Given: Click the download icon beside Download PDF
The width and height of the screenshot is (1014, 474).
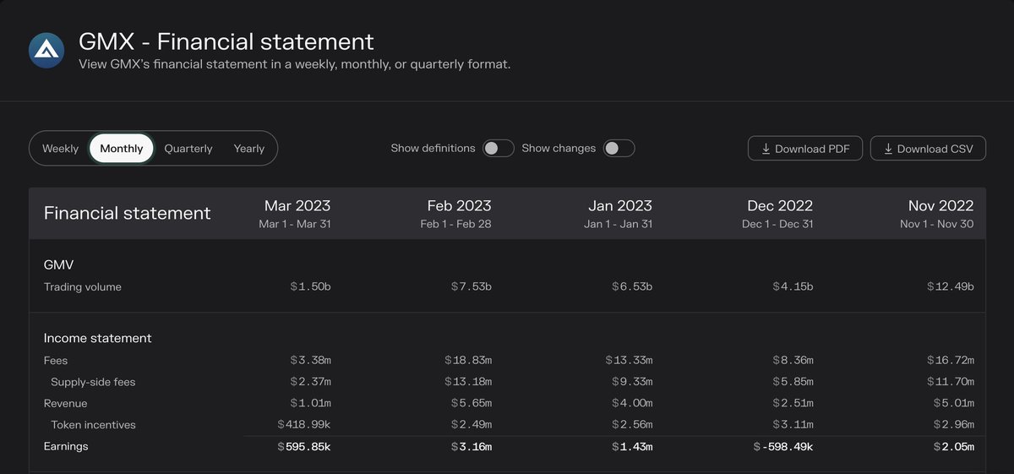Looking at the screenshot, I should [766, 149].
